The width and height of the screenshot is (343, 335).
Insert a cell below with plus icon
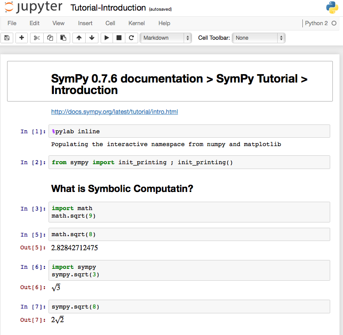[22, 38]
